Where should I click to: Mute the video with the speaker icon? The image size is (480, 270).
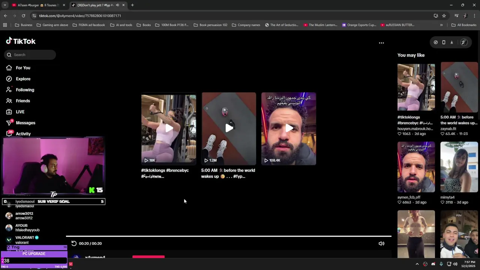pyautogui.click(x=381, y=243)
